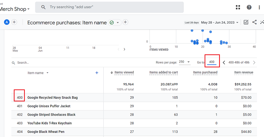This screenshot has width=264, height=137.
Task: Open the Edit comparisons chart icon
Action: click(246, 22)
